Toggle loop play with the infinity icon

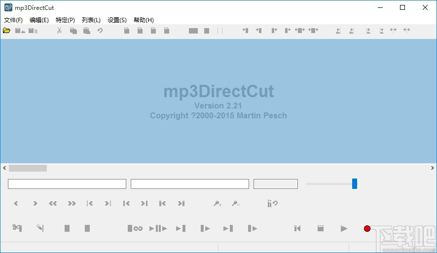coord(135,228)
